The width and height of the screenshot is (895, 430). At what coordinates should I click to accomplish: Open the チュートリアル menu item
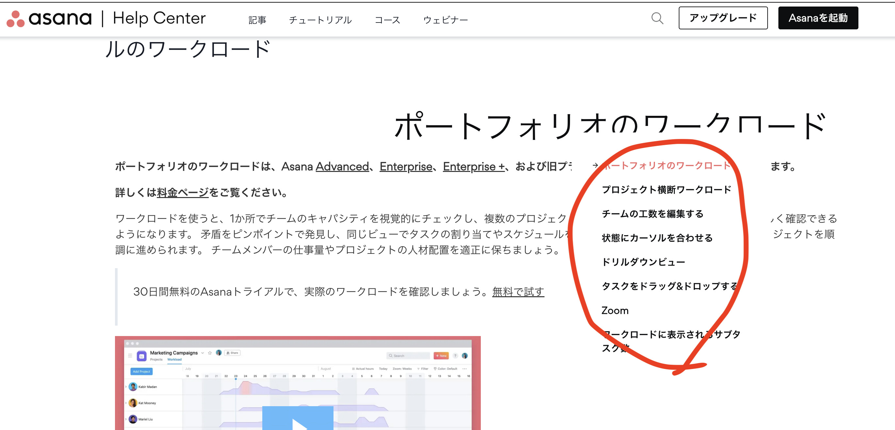(x=320, y=20)
